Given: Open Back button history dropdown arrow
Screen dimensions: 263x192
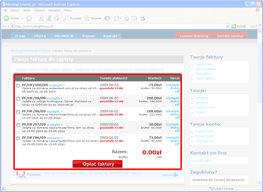Looking at the screenshot, I should [22, 18].
